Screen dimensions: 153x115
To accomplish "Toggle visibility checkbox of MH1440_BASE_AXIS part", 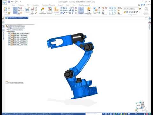I will click(x=9, y=34).
